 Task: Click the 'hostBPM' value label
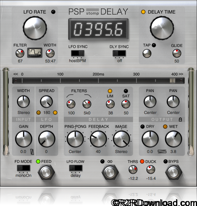78,61
